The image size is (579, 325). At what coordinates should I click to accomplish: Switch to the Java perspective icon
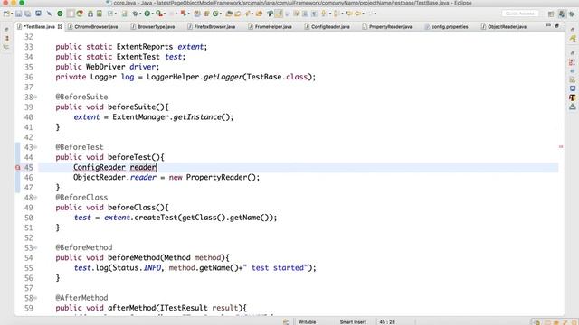[x=562, y=14]
